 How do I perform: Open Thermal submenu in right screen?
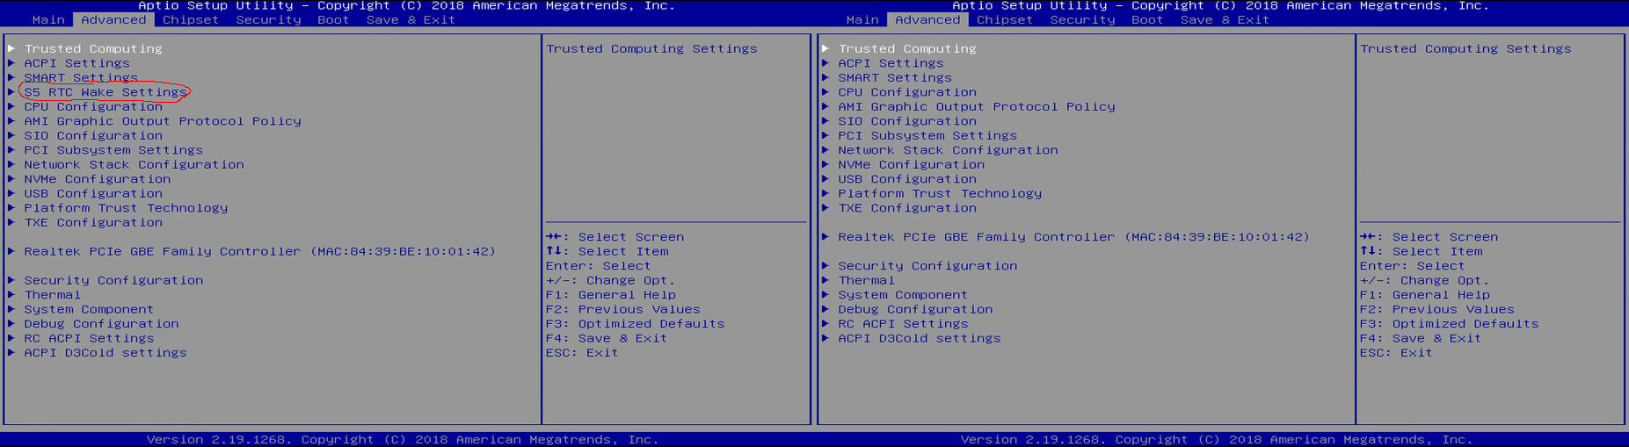(x=866, y=280)
